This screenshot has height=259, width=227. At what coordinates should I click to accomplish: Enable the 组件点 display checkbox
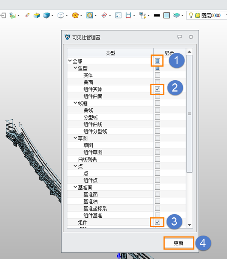pos(157,180)
